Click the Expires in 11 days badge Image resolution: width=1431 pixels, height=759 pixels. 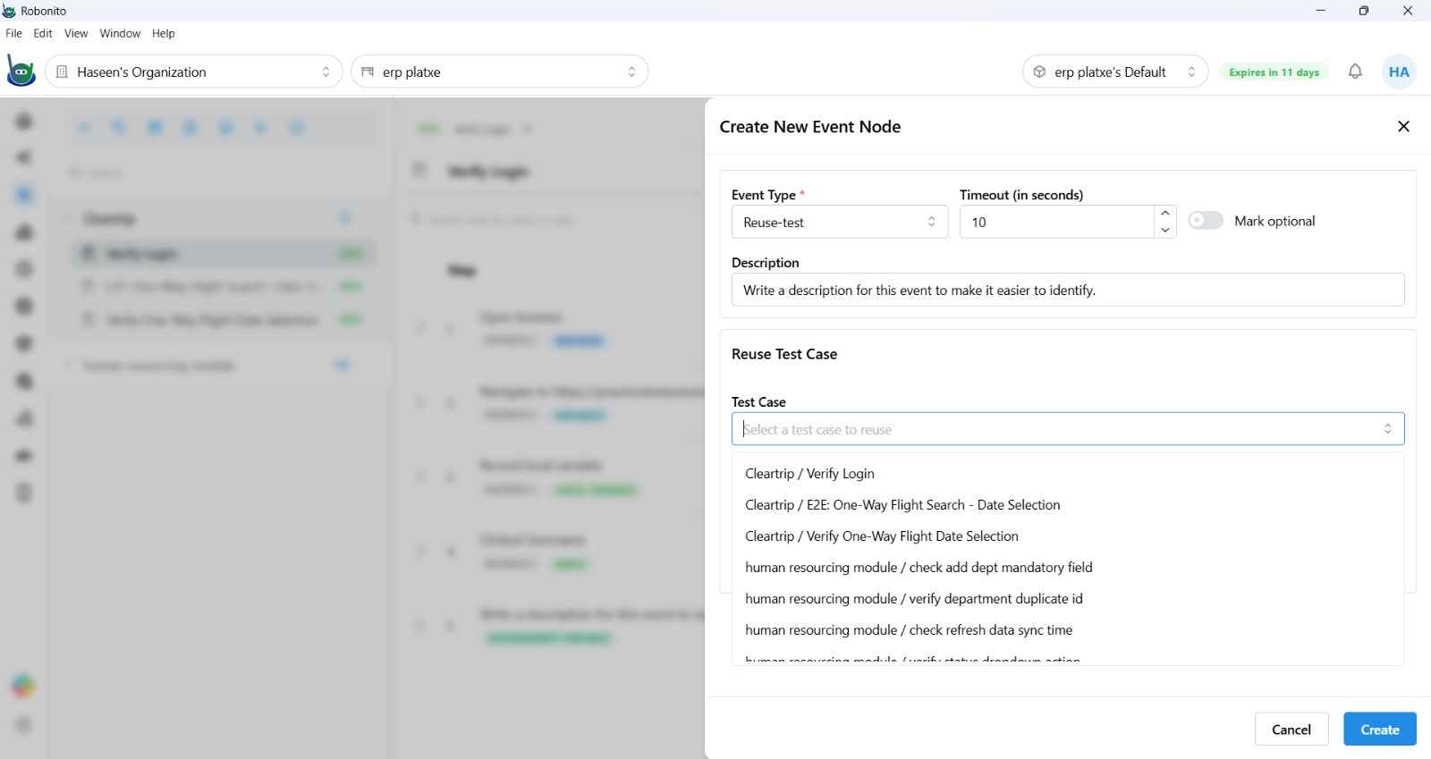[x=1274, y=72]
